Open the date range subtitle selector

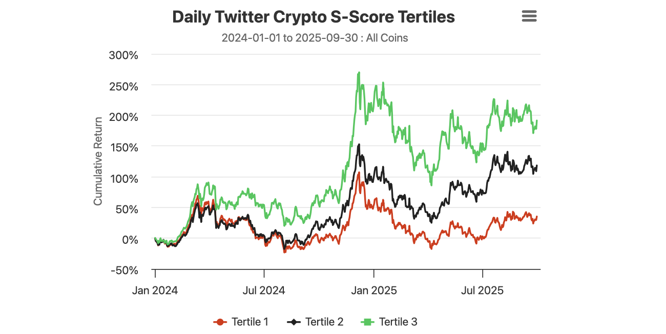pyautogui.click(x=315, y=37)
